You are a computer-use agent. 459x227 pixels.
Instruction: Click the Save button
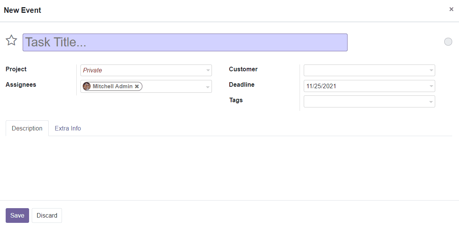[x=17, y=215]
